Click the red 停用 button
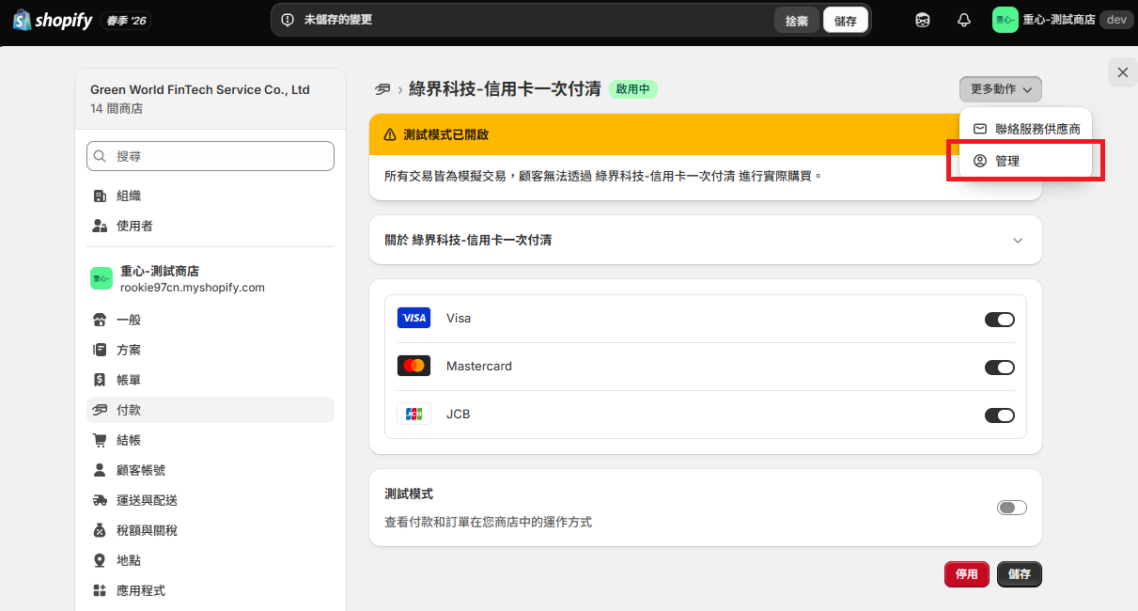1138x611 pixels. coord(967,574)
